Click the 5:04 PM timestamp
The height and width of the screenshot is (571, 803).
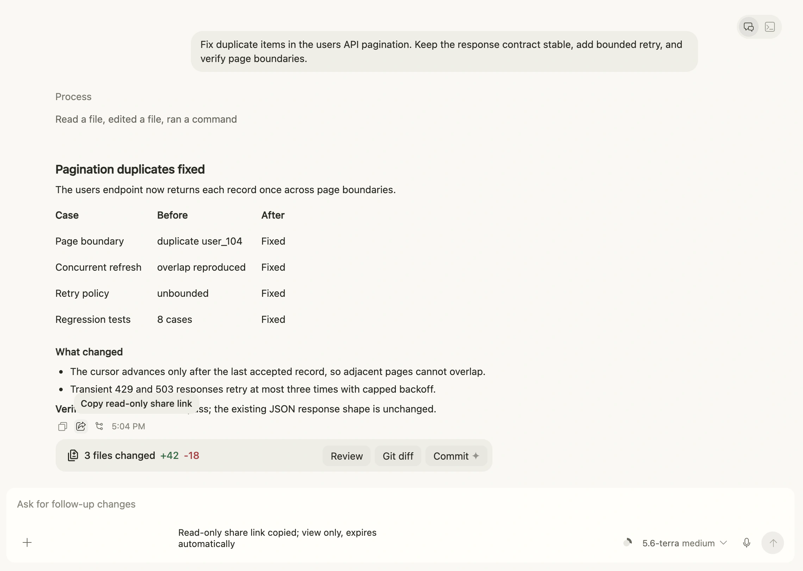[x=128, y=426]
